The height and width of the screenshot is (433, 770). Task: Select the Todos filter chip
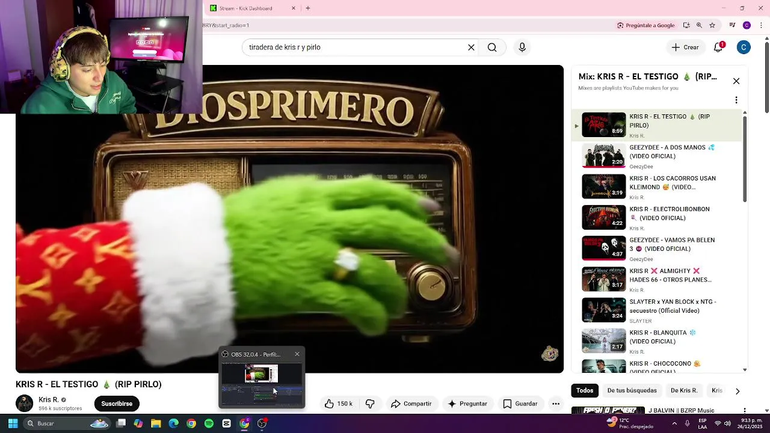[x=585, y=391]
